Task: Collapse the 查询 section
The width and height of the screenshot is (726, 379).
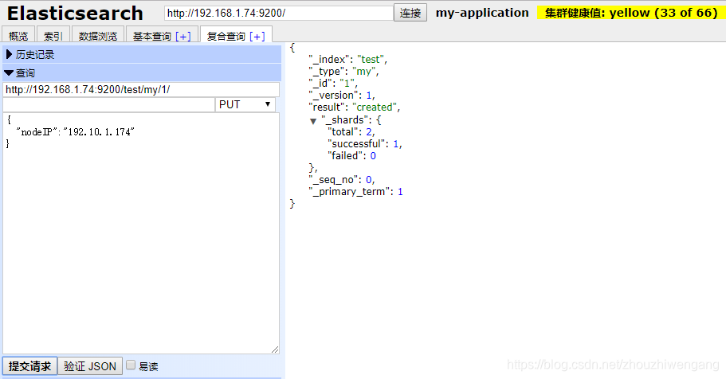Action: (142, 73)
